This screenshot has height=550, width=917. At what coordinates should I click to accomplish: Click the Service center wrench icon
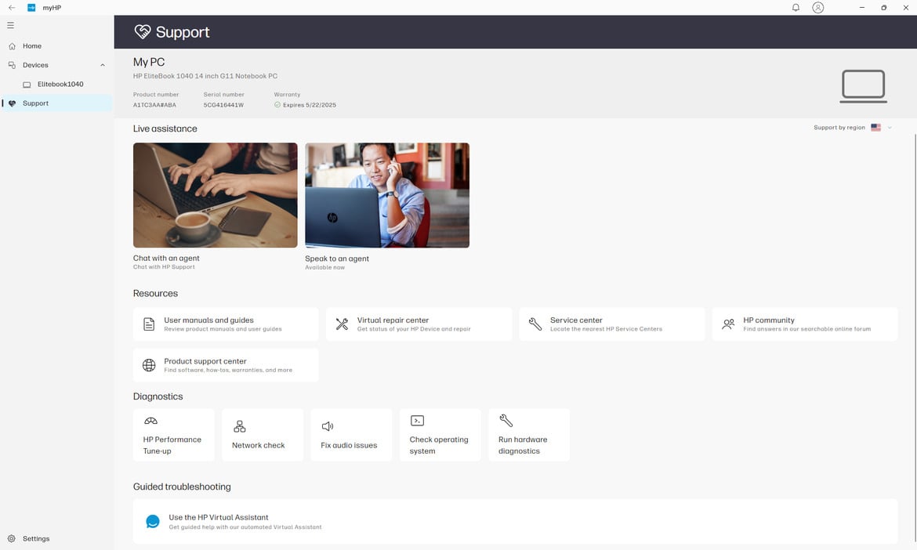click(x=535, y=324)
